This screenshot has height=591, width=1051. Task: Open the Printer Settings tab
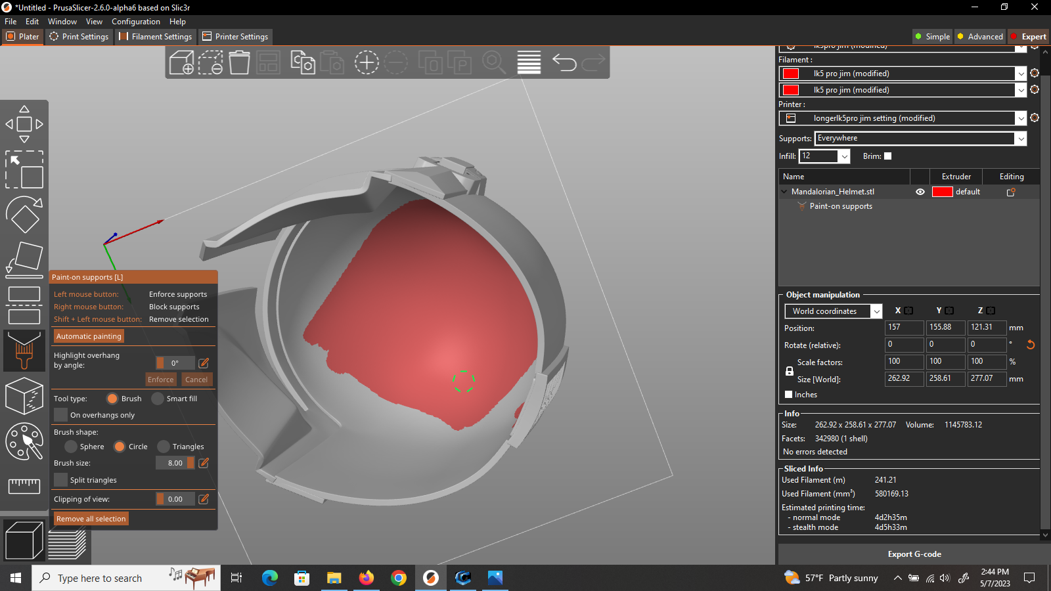coord(235,37)
